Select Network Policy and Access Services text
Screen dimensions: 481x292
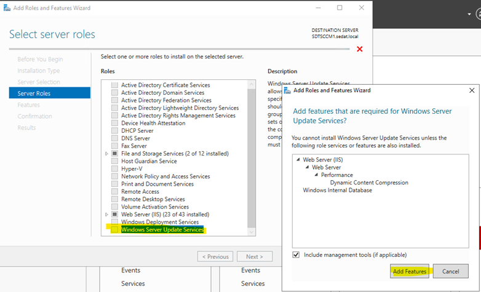165,176
